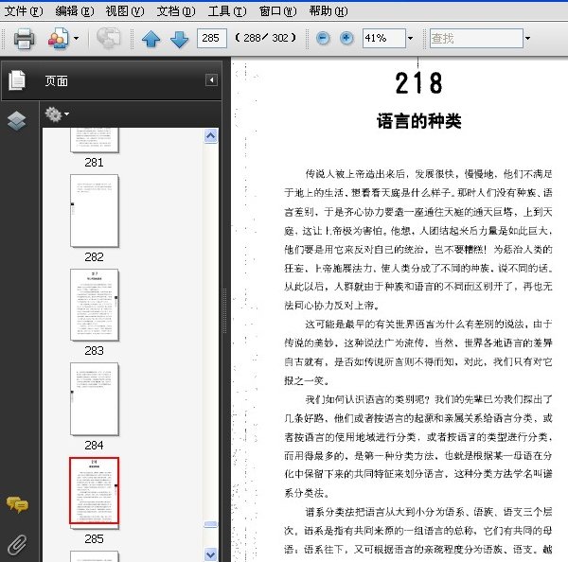This screenshot has height=562, width=568.
Task: Select page thumbnail above label 281
Action: coord(94,140)
